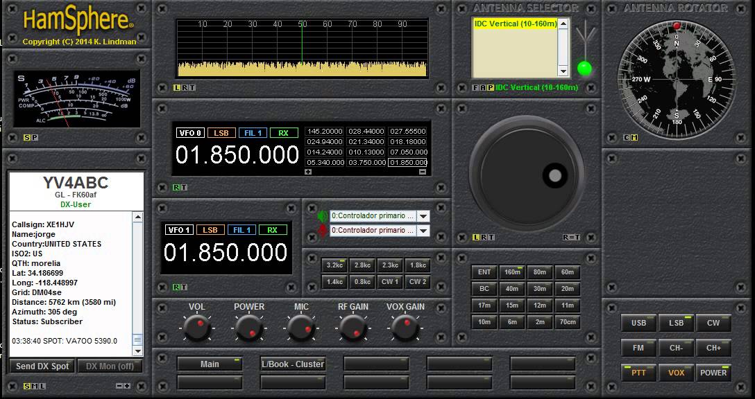Click the VOX GAIN knob
755x399 pixels.
pyautogui.click(x=405, y=328)
